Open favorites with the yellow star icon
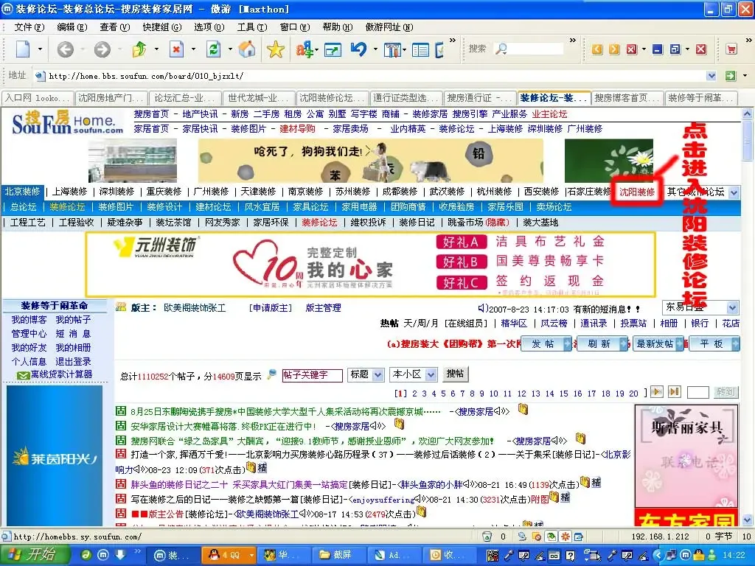Screen dimensions: 755x566 [276, 49]
